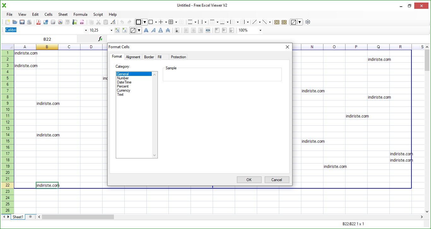Click the snowflake Freeze panes icon
The width and height of the screenshot is (431, 229).
pos(308,22)
